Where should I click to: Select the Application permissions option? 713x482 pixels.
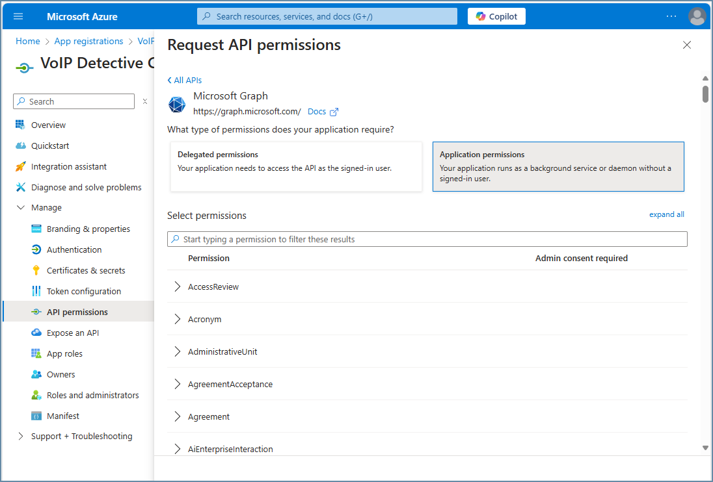coord(558,166)
